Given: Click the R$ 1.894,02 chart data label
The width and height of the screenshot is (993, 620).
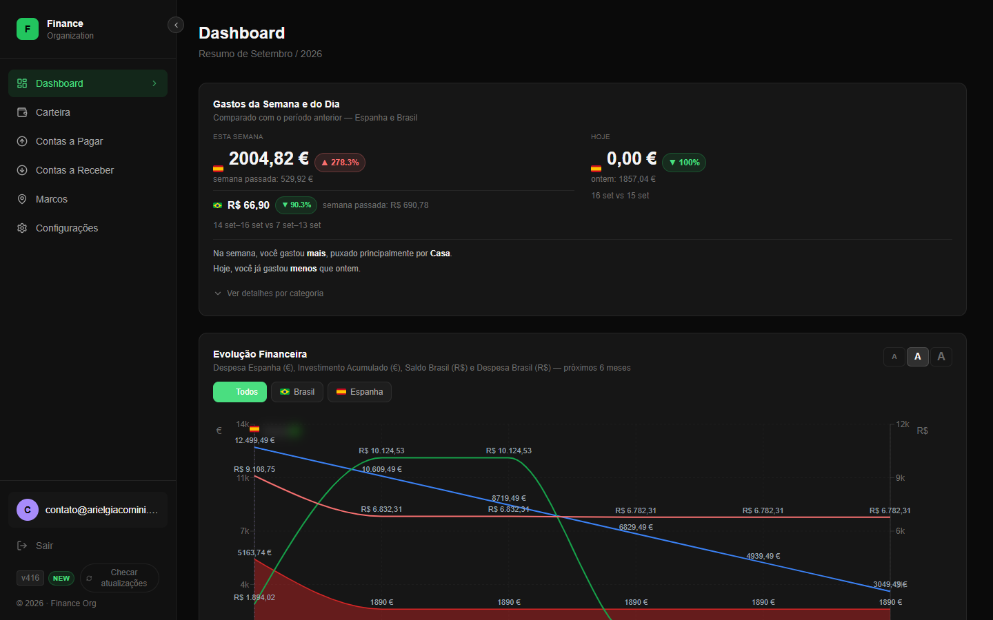Looking at the screenshot, I should (254, 597).
